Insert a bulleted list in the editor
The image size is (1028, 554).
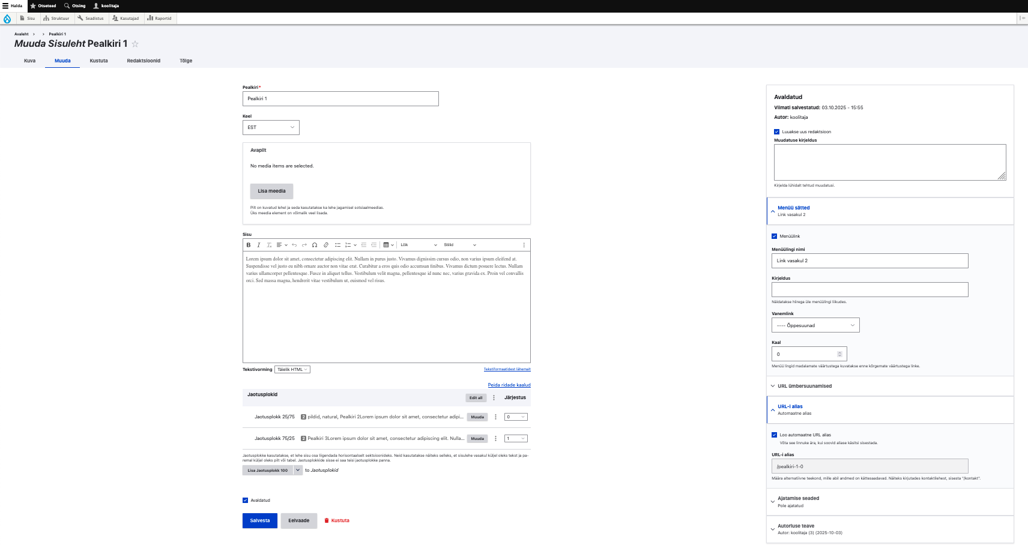point(337,245)
